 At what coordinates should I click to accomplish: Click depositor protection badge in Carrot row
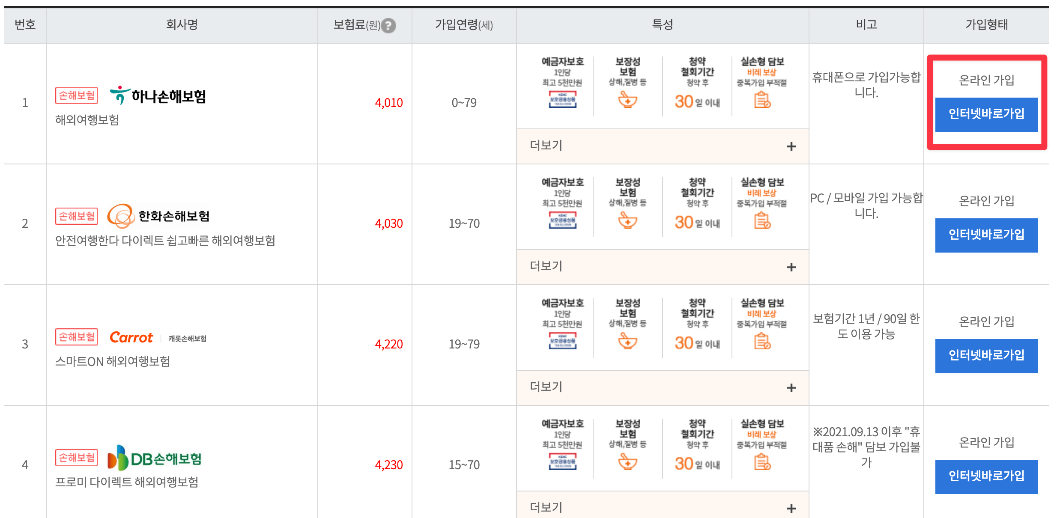coord(563,341)
